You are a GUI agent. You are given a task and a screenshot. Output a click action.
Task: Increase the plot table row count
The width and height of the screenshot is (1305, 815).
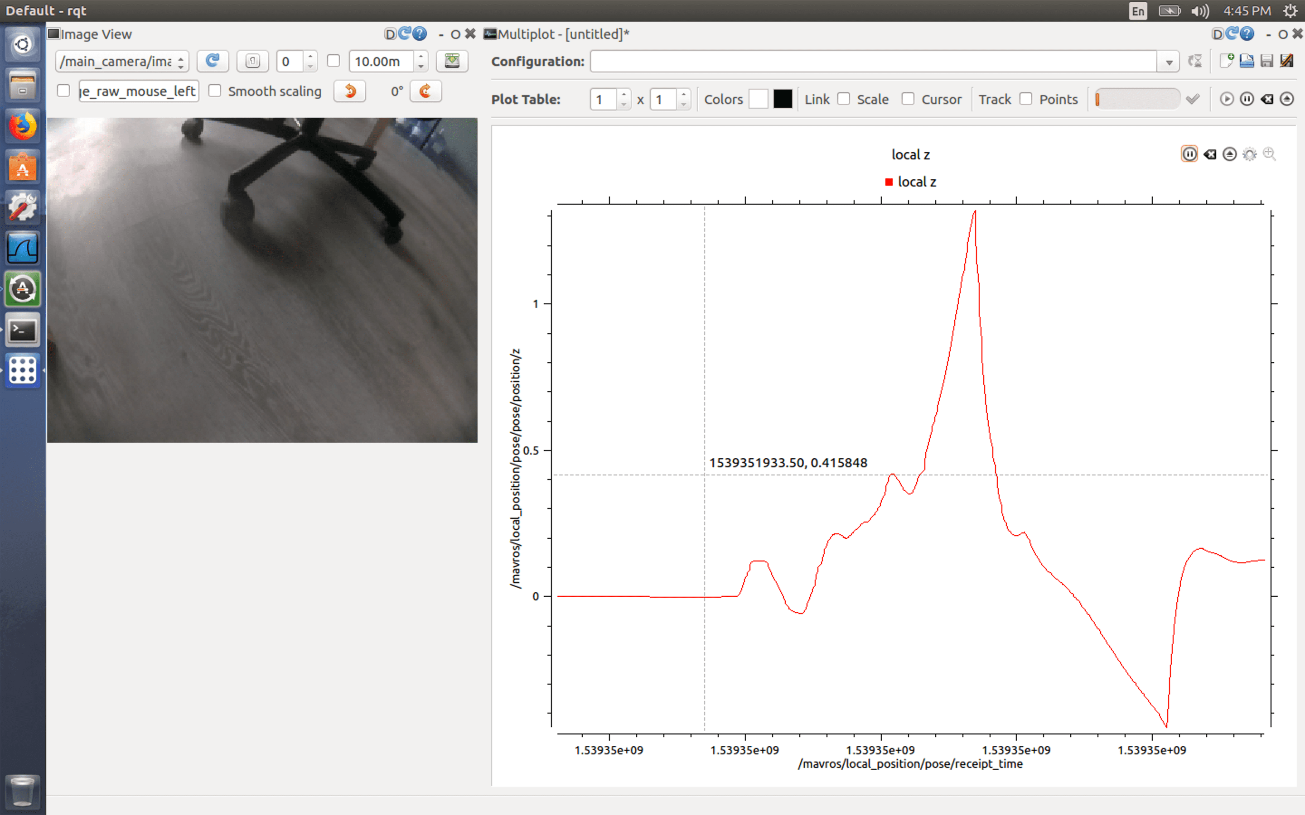pyautogui.click(x=624, y=94)
